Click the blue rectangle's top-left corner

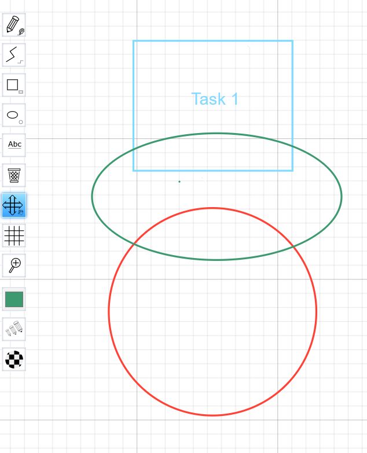point(134,41)
